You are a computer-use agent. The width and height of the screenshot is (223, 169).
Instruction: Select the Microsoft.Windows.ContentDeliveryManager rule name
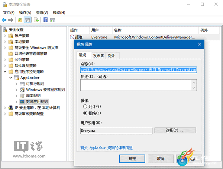point(155,37)
